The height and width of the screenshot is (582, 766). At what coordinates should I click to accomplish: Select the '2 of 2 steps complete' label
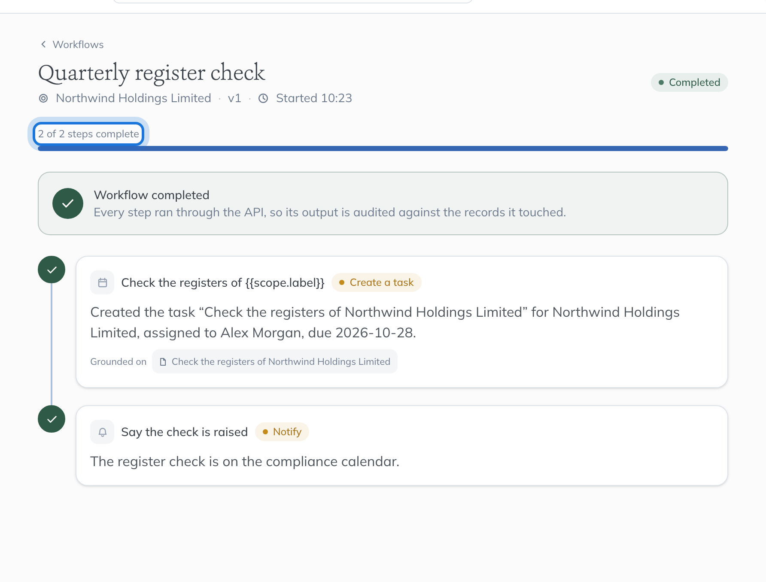[x=88, y=134]
